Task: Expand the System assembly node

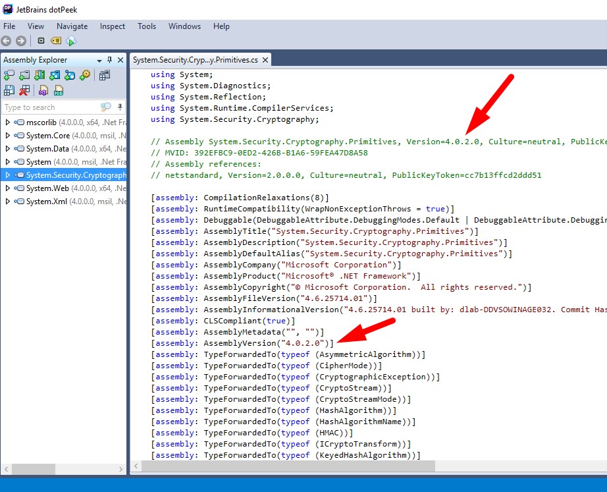Action: 7,162
